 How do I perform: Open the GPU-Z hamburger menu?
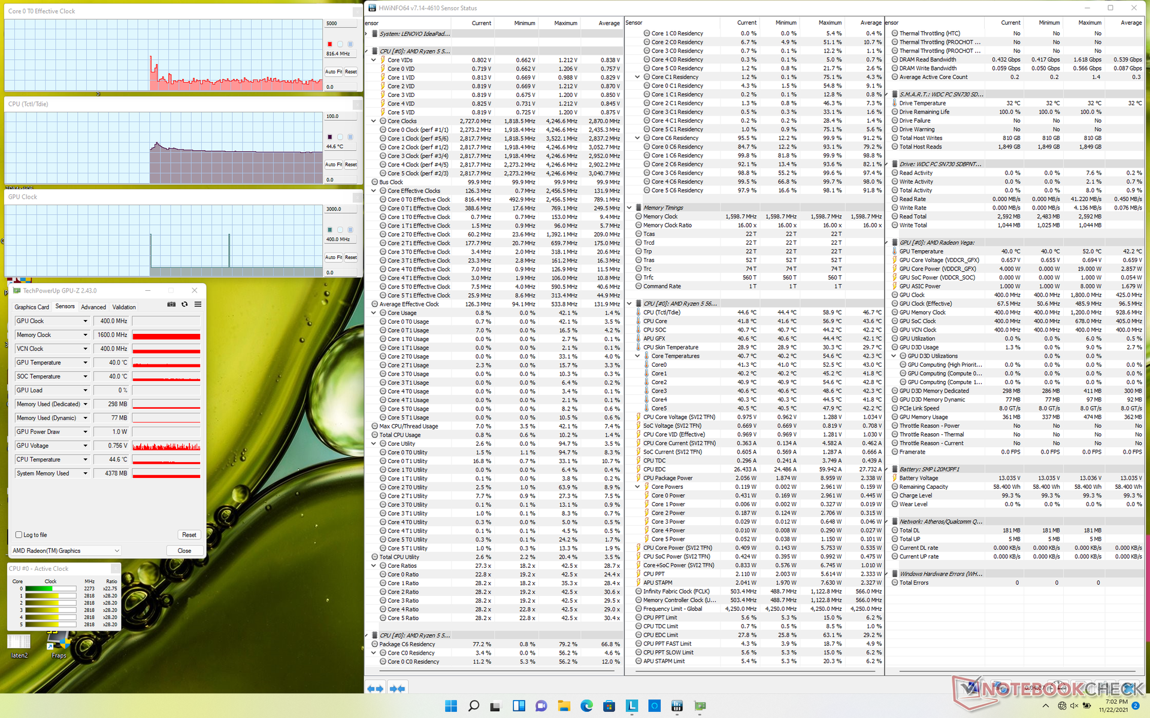point(198,305)
